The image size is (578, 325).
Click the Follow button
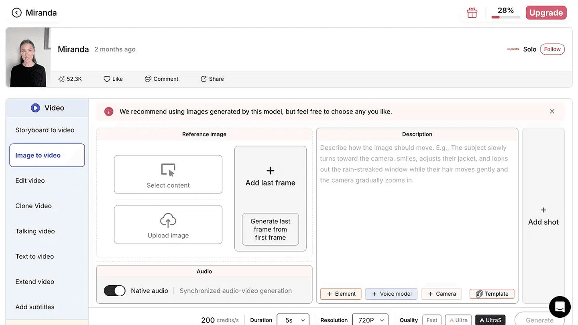(x=552, y=49)
